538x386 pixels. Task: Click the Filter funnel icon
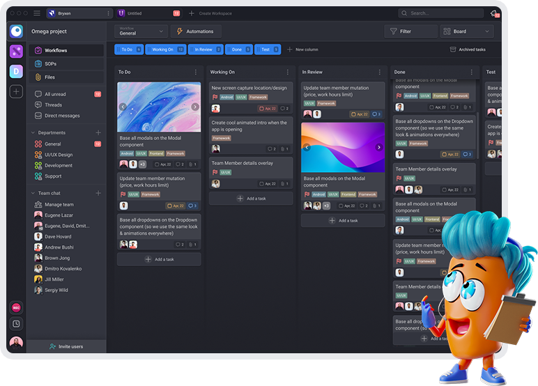point(393,31)
